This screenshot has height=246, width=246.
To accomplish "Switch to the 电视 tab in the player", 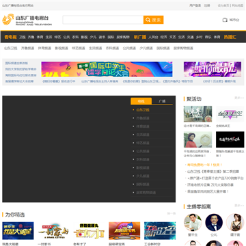I will click(141, 101).
